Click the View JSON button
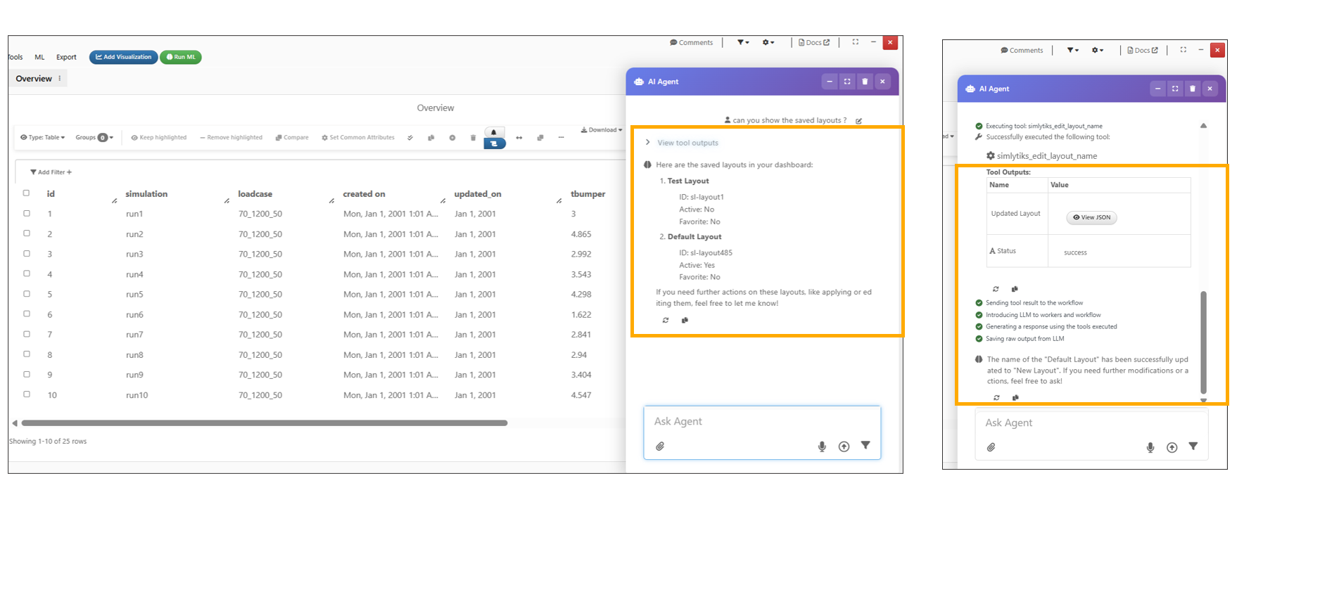The image size is (1320, 592). (1091, 218)
